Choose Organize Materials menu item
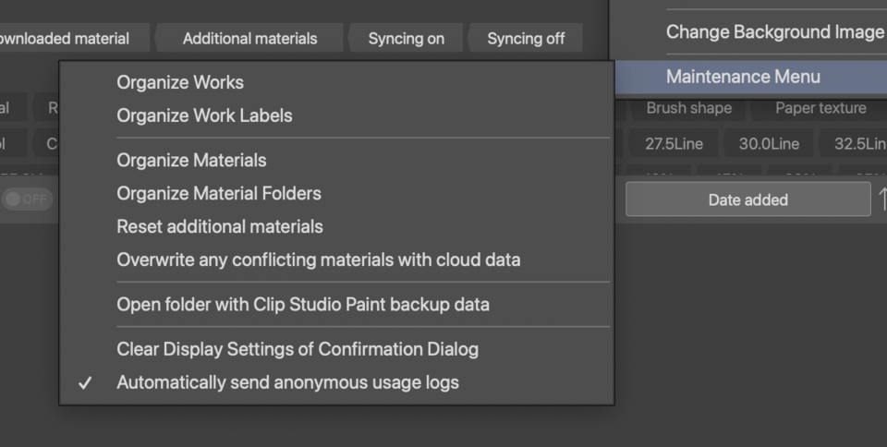Viewport: 887px width, 447px height. [x=336, y=161]
